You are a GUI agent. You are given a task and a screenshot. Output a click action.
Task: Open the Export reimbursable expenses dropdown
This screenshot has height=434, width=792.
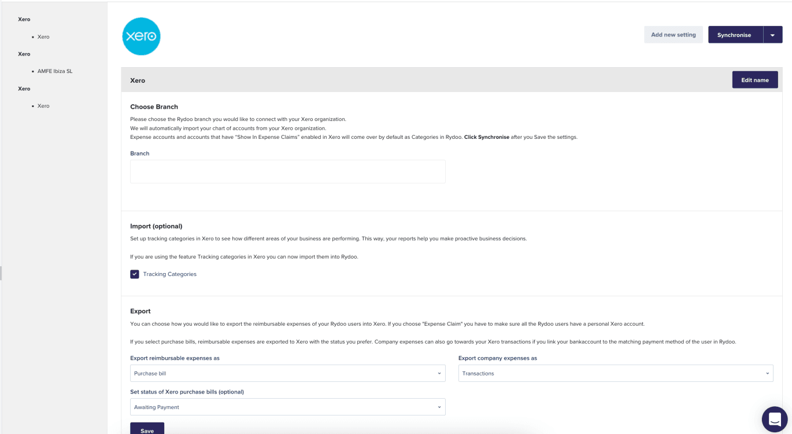coord(287,373)
